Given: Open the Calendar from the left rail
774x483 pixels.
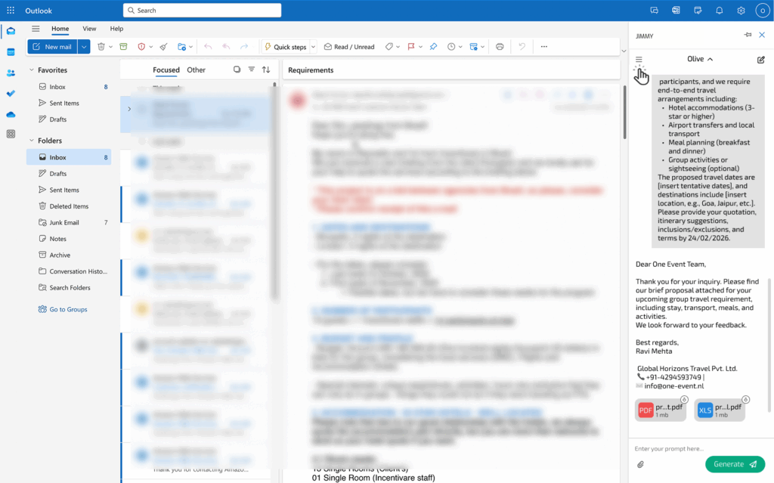Looking at the screenshot, I should point(11,52).
